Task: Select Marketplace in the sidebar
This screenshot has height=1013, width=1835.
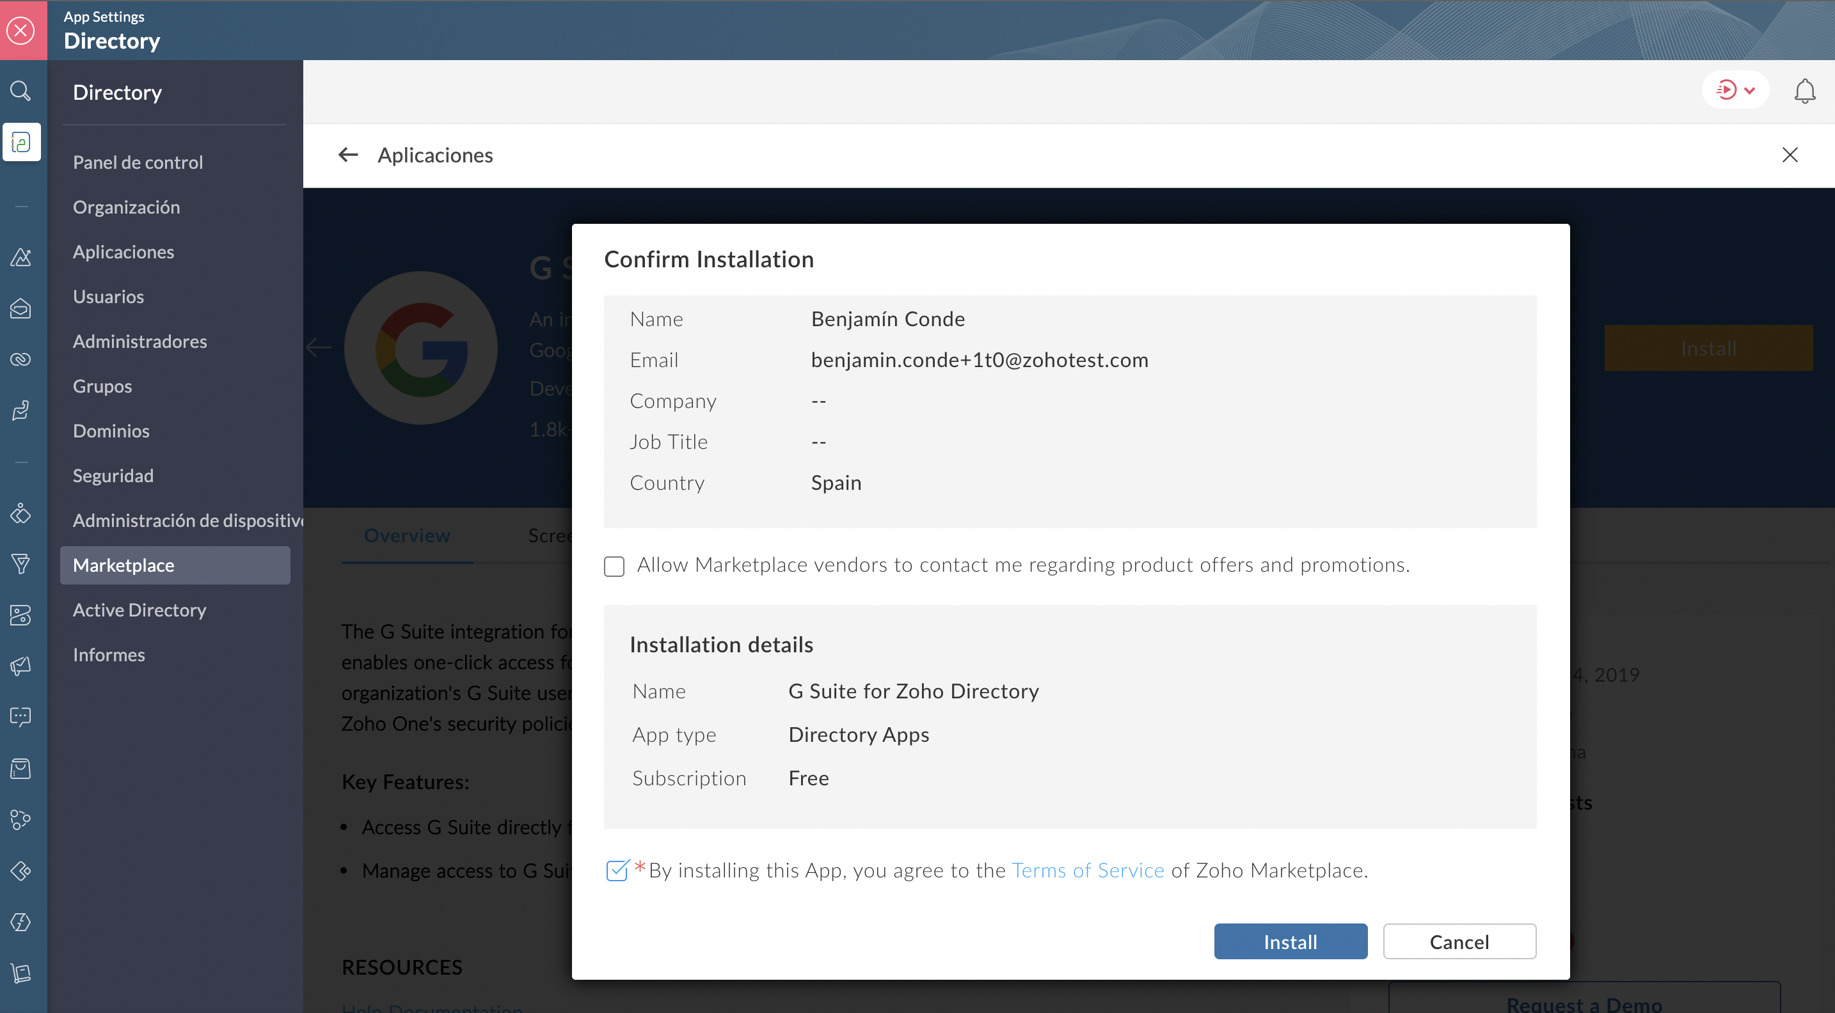Action: tap(175, 565)
